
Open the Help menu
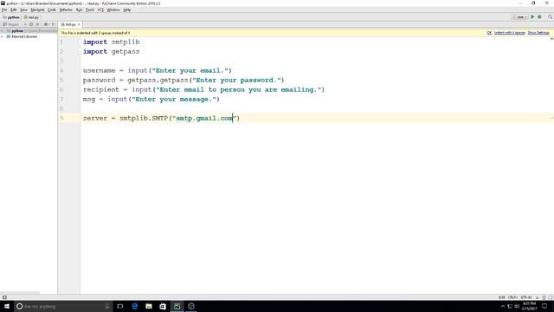[x=127, y=10]
